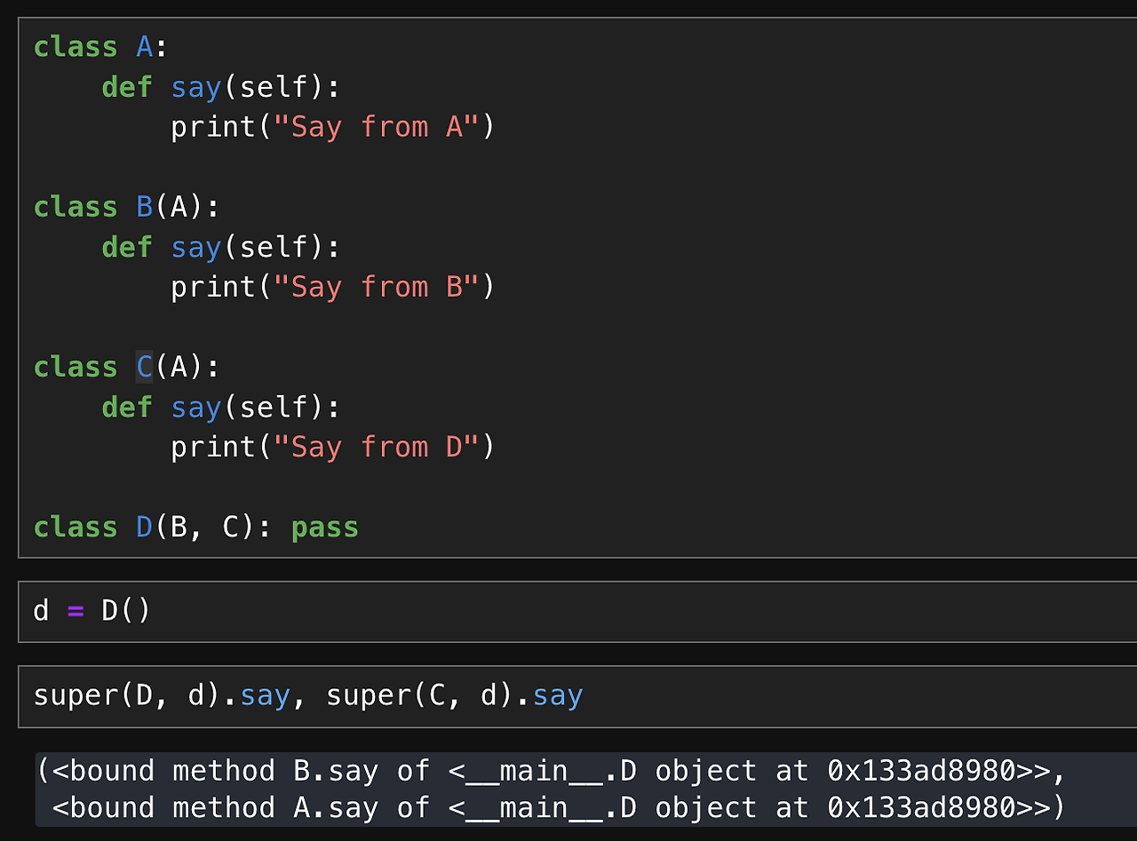Click the say method inside class B
The width and height of the screenshot is (1137, 841).
(195, 247)
